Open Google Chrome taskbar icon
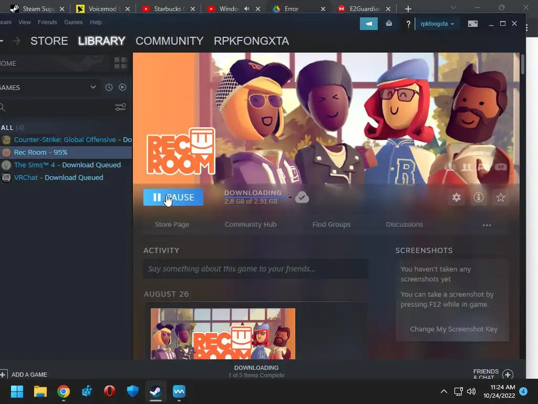This screenshot has height=404, width=538. [64, 391]
